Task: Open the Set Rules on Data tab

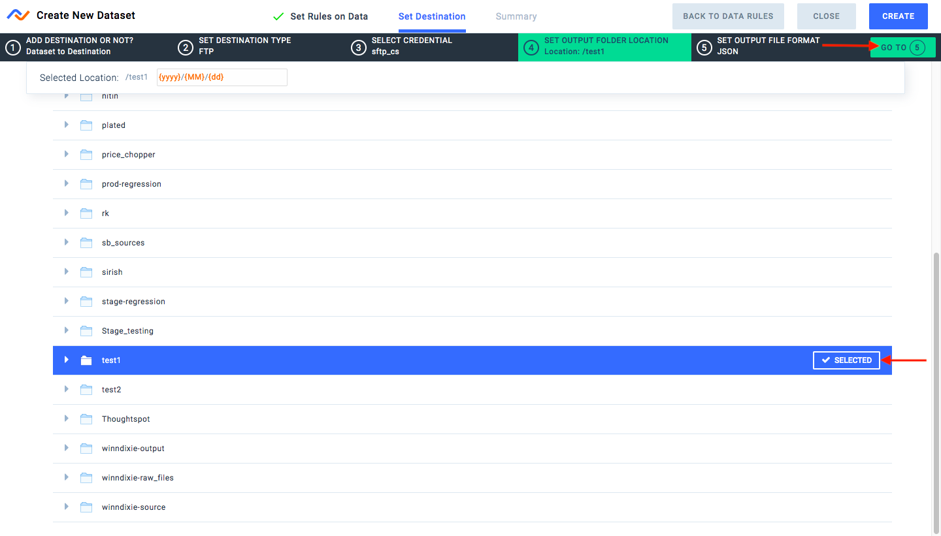Action: coord(329,16)
